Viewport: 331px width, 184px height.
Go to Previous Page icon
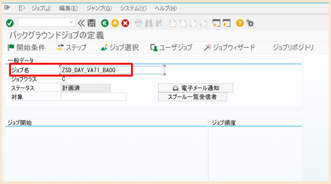[x=183, y=23]
